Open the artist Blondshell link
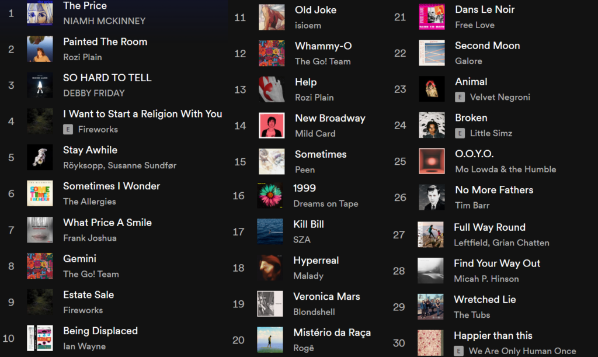 click(314, 312)
